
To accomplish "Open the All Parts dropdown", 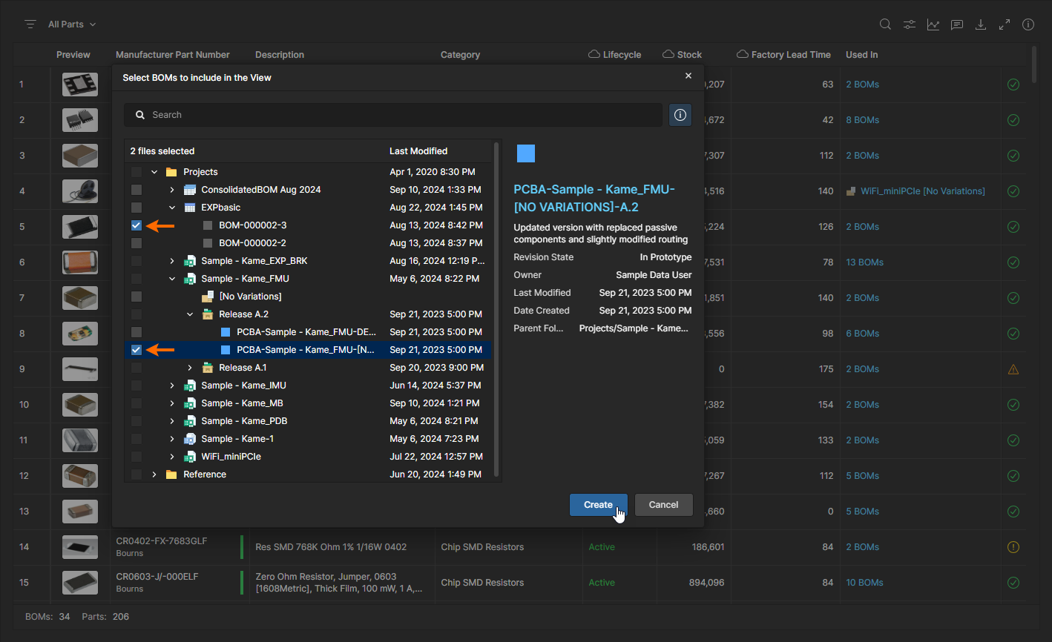I will pyautogui.click(x=72, y=24).
